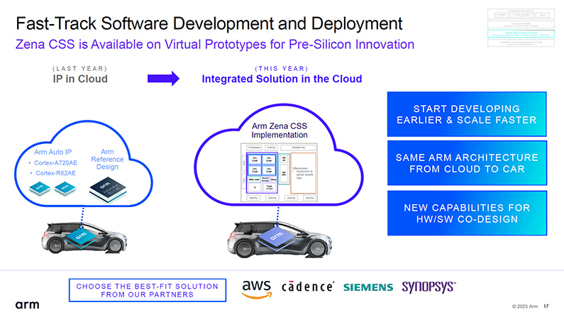Select the Cortex-A720AE bullet text
The height and width of the screenshot is (317, 564).
56,163
